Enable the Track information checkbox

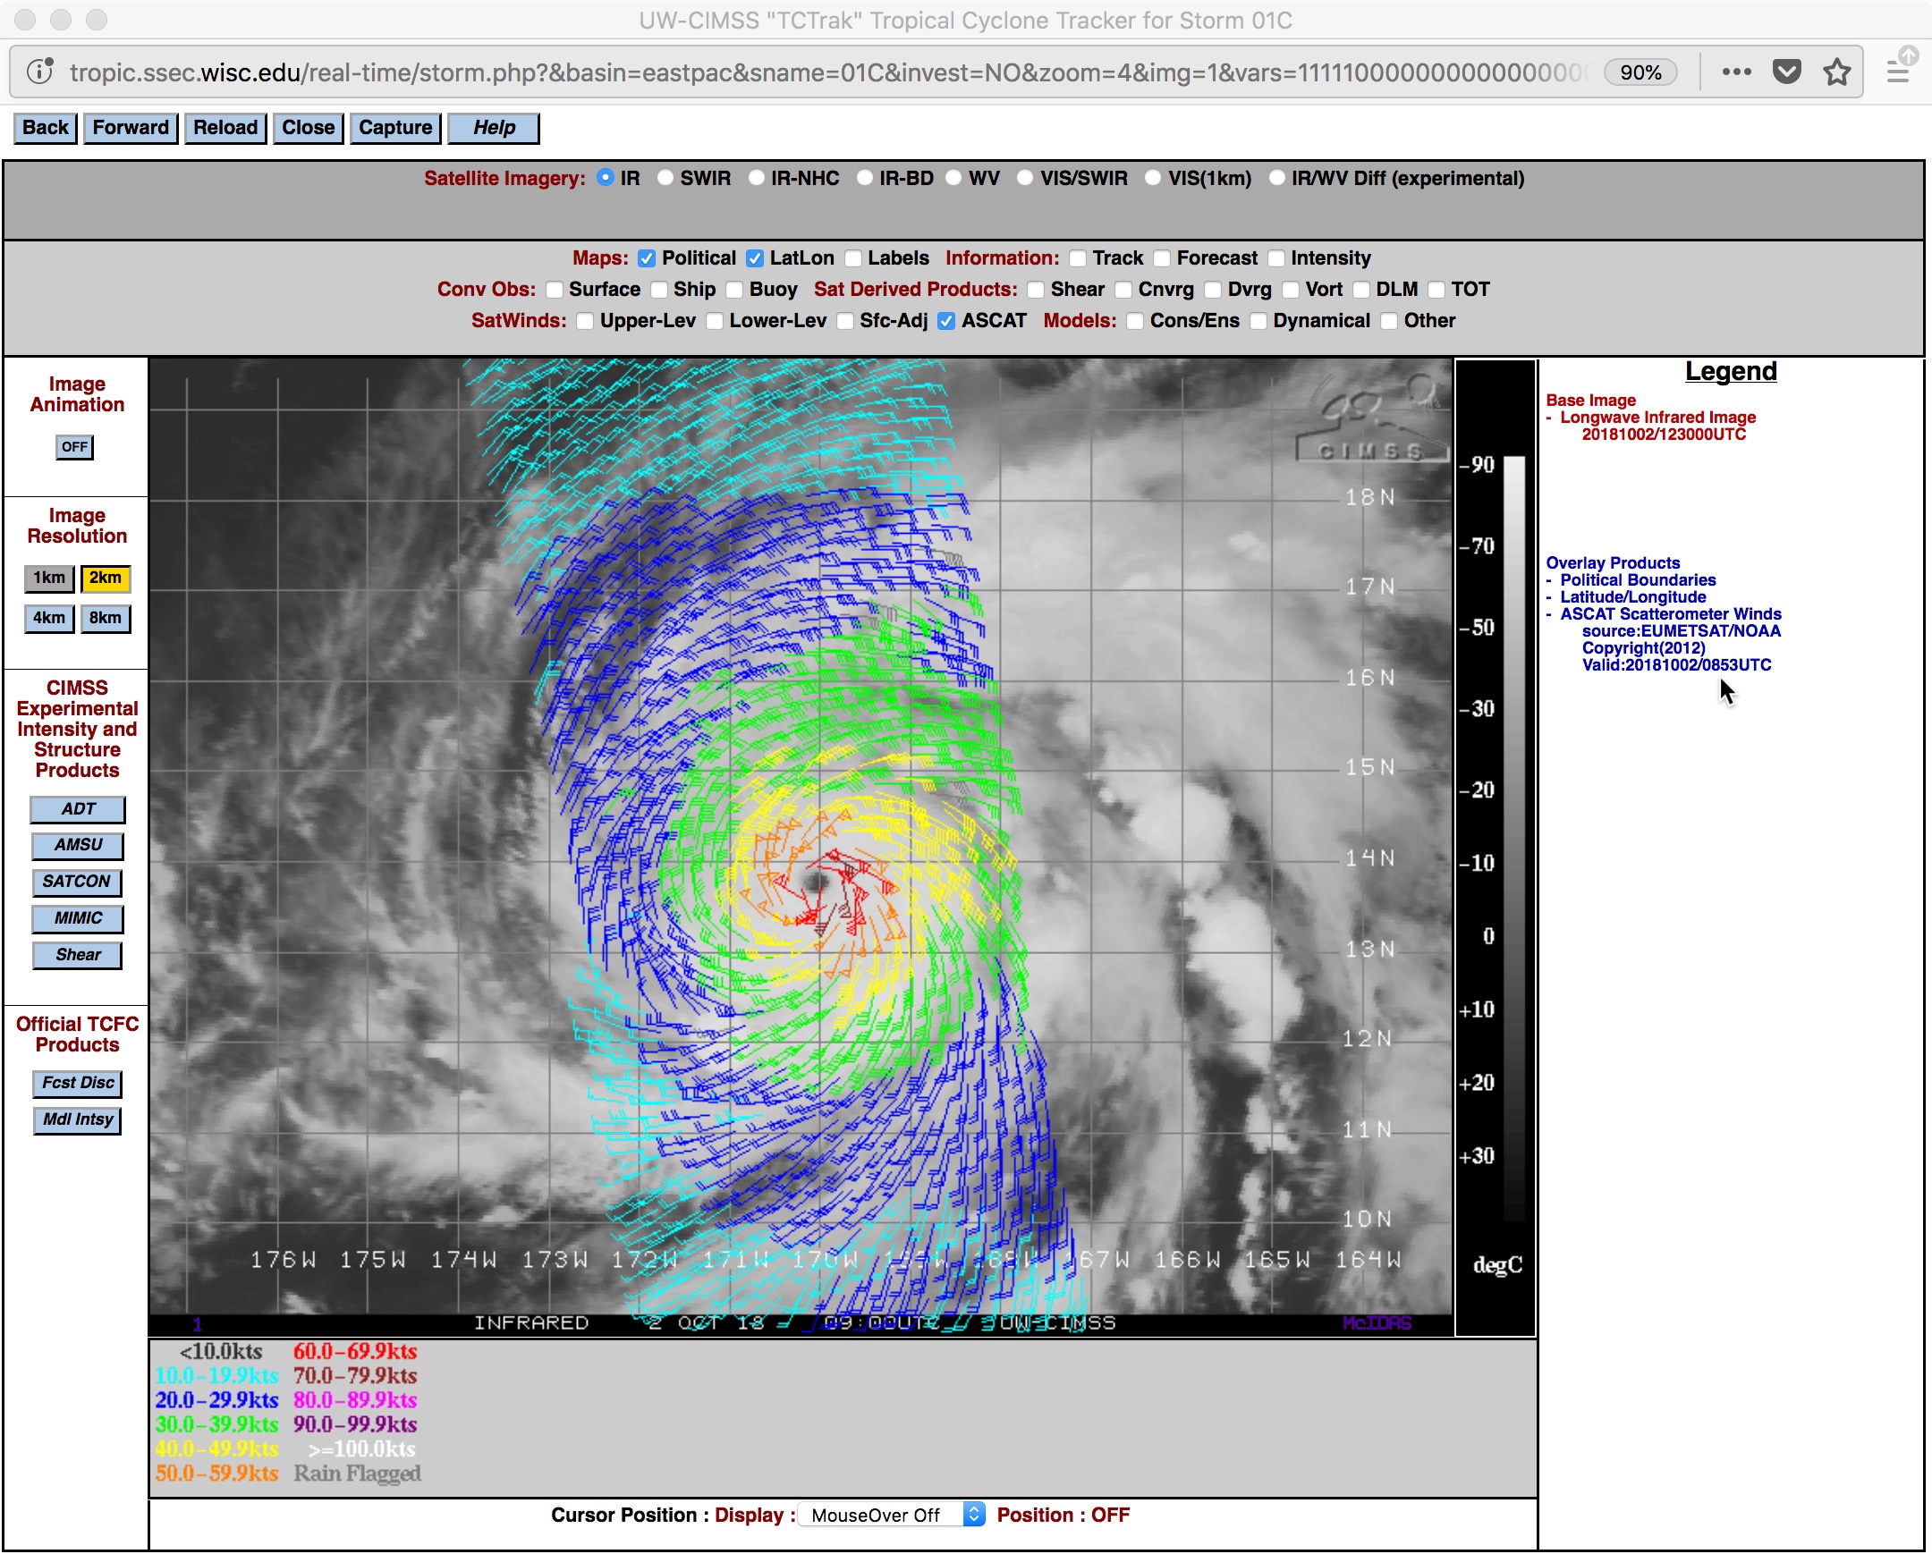1078,258
